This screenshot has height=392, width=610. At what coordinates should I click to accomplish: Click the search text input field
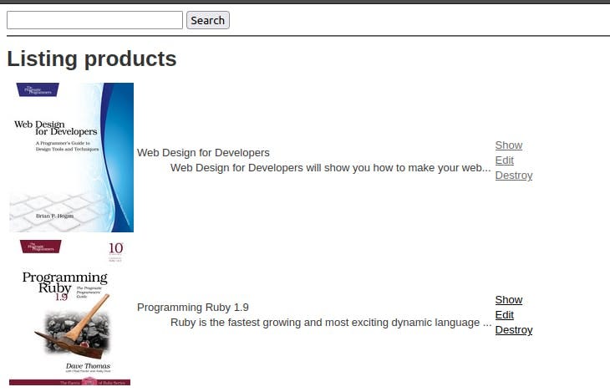[x=94, y=20]
